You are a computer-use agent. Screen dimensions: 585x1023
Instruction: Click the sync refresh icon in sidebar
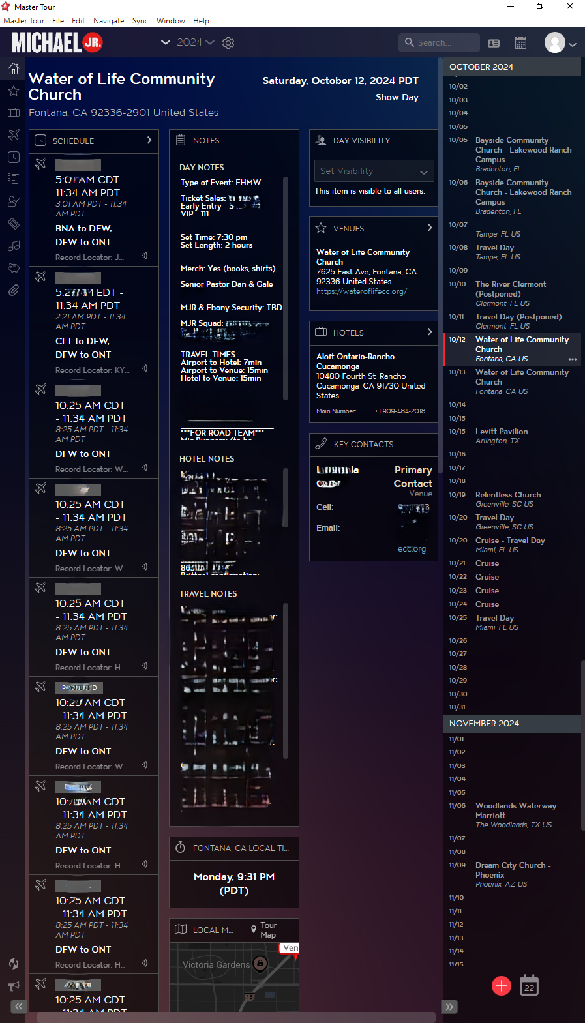pyautogui.click(x=13, y=964)
